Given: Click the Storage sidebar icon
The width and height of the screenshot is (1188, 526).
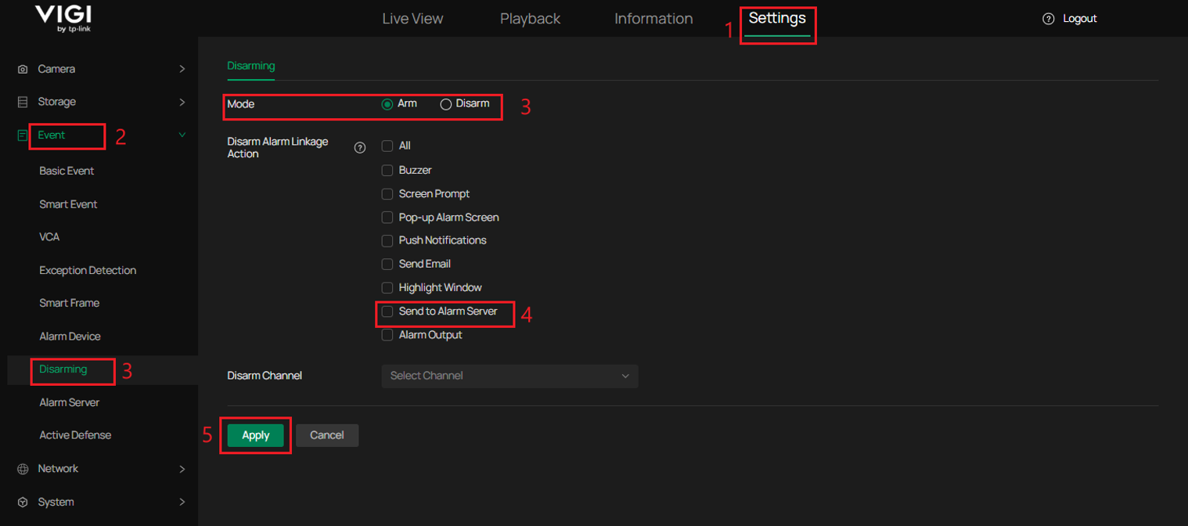Looking at the screenshot, I should tap(23, 102).
